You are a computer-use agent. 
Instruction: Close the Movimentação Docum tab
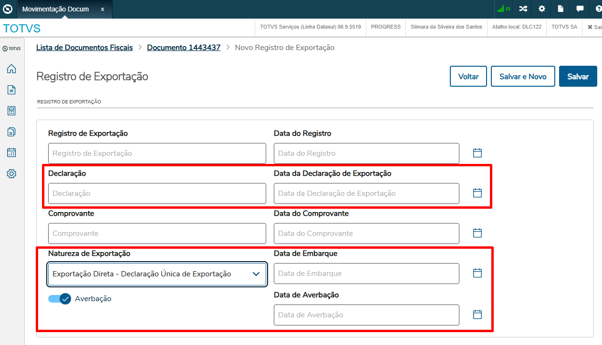(103, 9)
